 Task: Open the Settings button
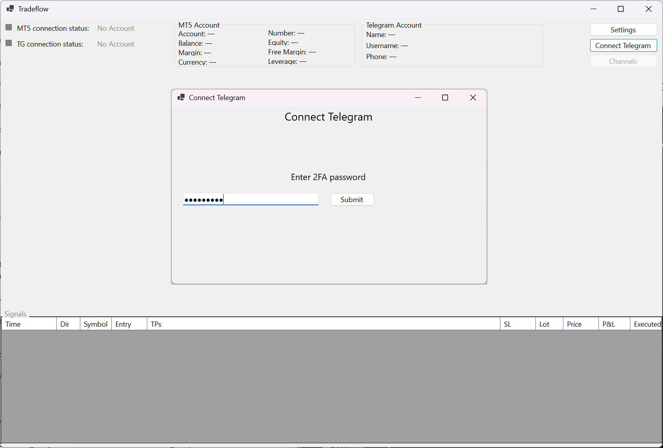[623, 30]
